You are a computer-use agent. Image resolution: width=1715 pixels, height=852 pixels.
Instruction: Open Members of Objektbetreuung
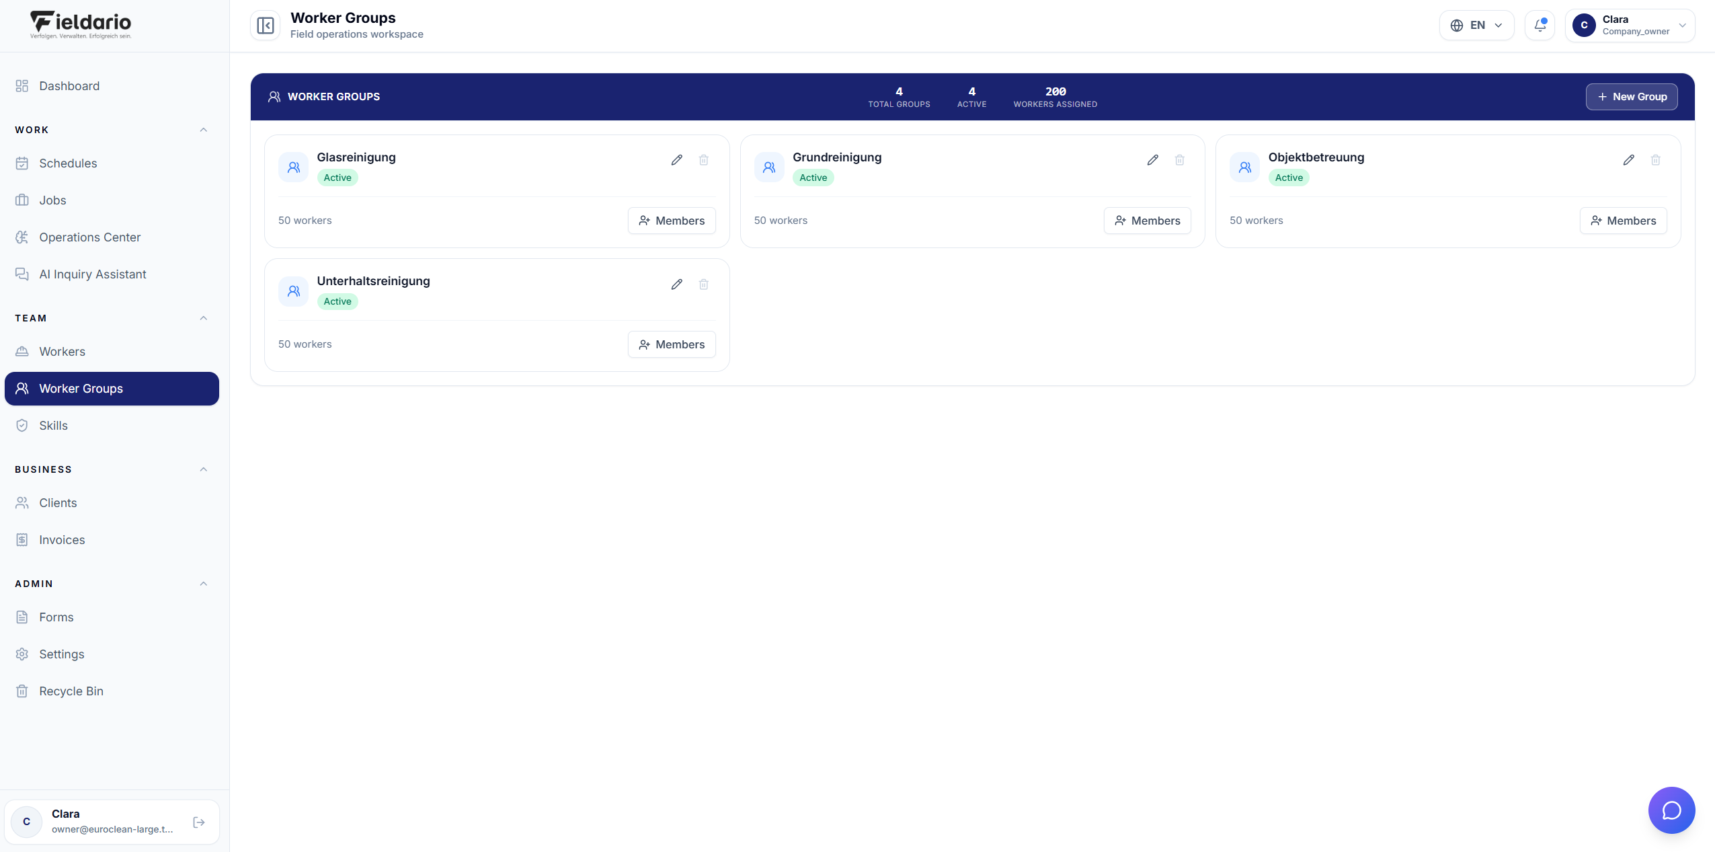1623,221
